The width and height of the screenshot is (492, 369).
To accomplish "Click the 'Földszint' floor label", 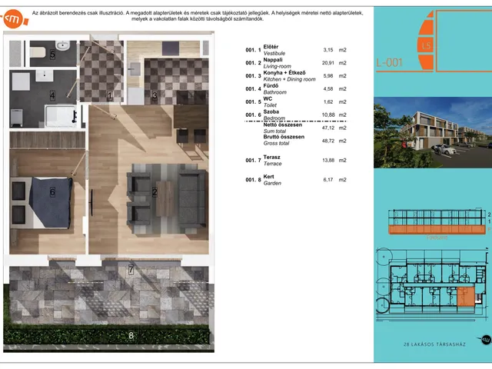I will [x=437, y=238].
